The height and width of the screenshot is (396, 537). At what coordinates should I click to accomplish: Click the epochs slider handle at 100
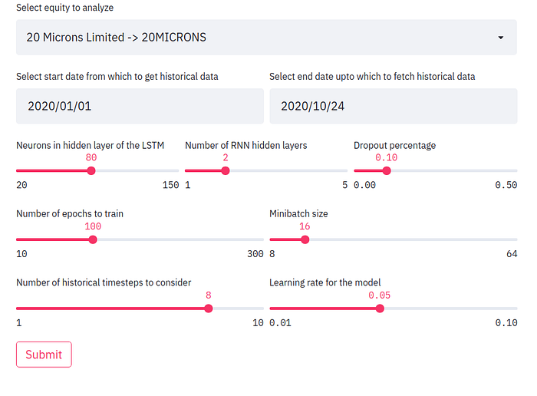click(93, 239)
